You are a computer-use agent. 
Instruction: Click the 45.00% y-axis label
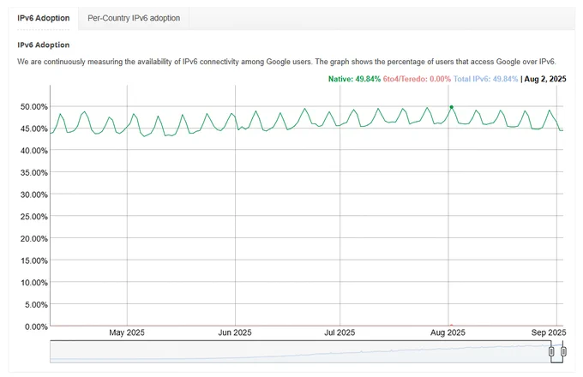tap(33, 129)
